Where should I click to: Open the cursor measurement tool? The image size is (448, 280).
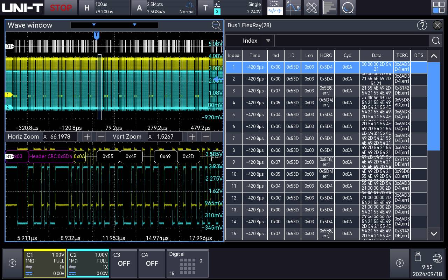point(274,4)
